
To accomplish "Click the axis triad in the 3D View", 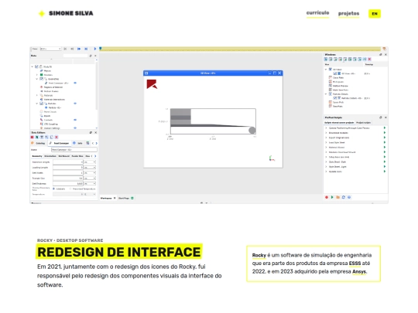I will 272,158.
